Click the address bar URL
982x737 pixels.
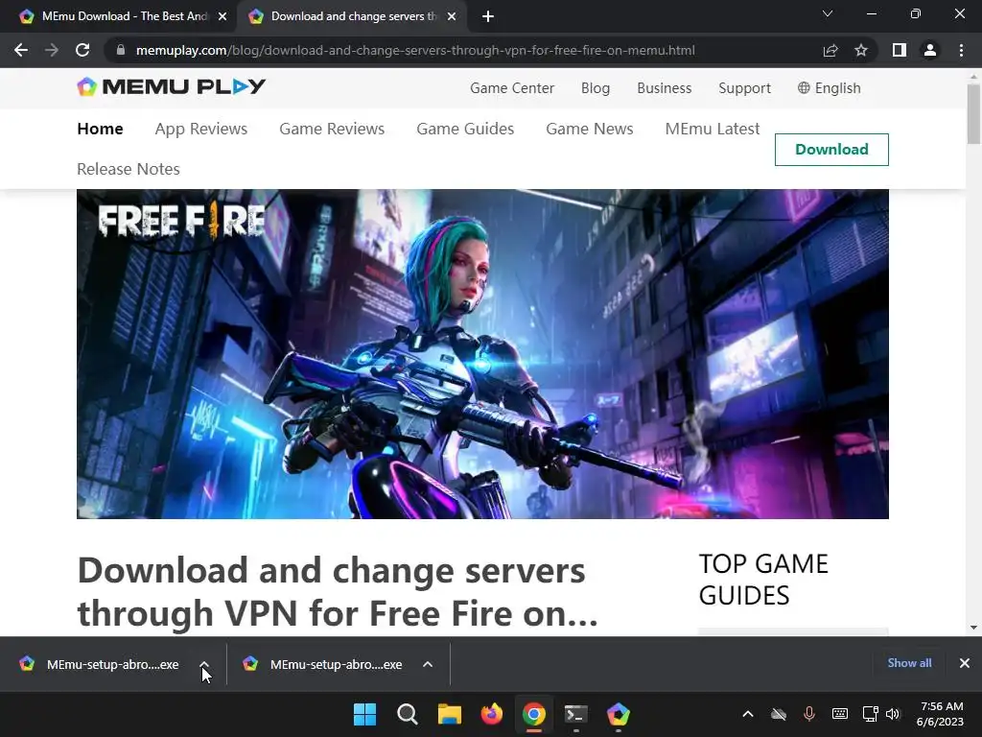(415, 50)
